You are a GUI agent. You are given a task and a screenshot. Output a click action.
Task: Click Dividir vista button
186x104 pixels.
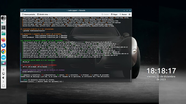pos(43,14)
